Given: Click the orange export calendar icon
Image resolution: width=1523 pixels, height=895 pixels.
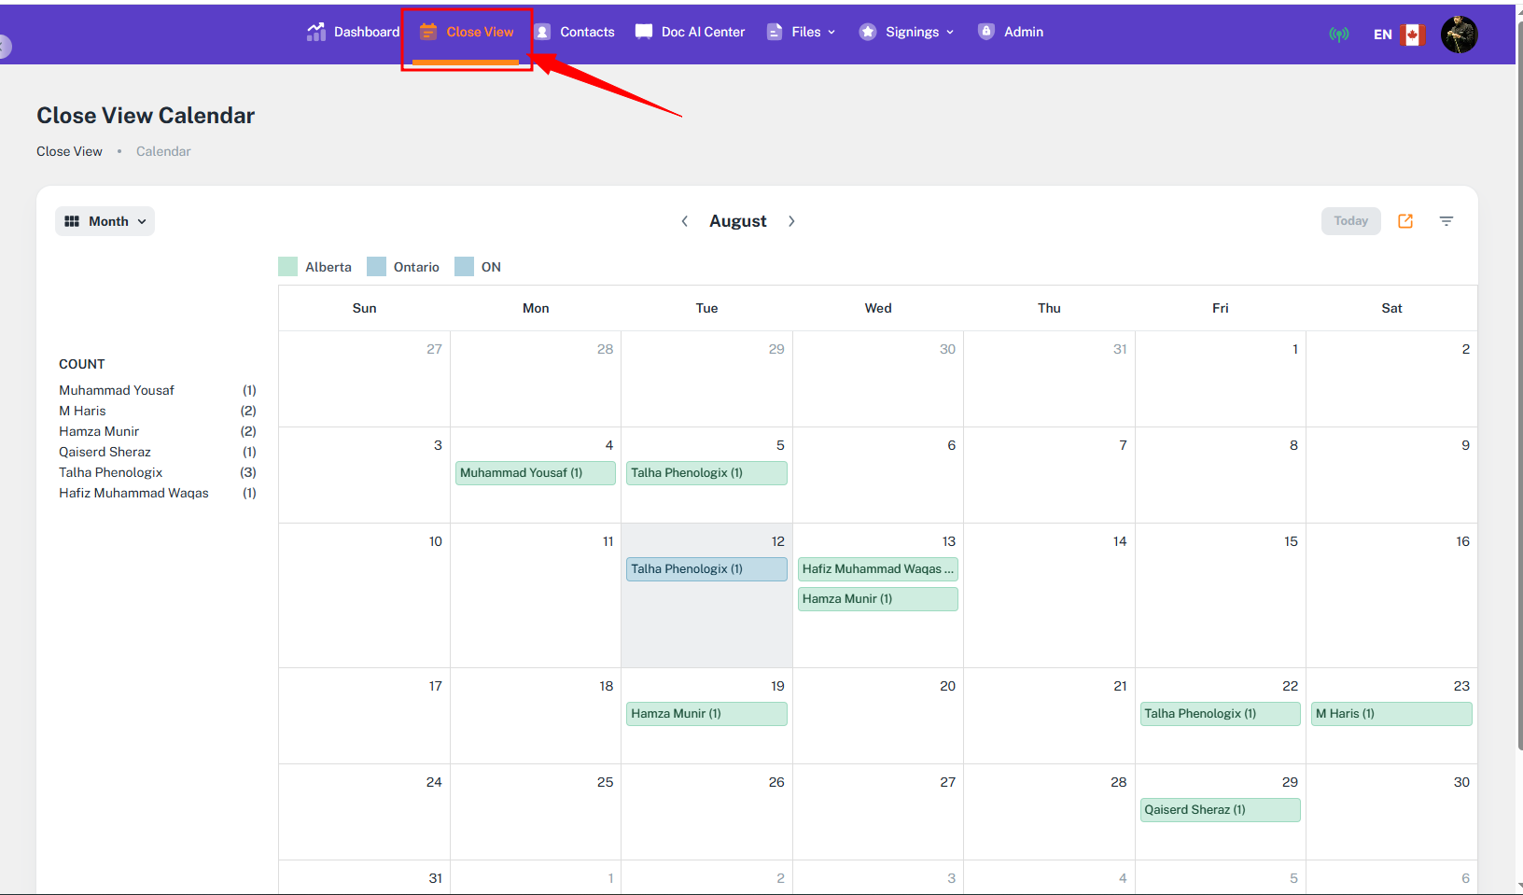Looking at the screenshot, I should click(1404, 221).
